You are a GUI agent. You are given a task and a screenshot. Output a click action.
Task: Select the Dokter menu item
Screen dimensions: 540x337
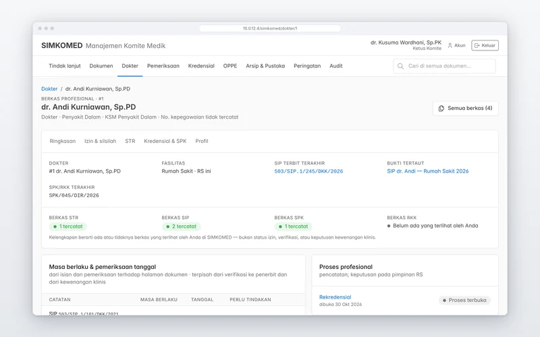click(130, 65)
